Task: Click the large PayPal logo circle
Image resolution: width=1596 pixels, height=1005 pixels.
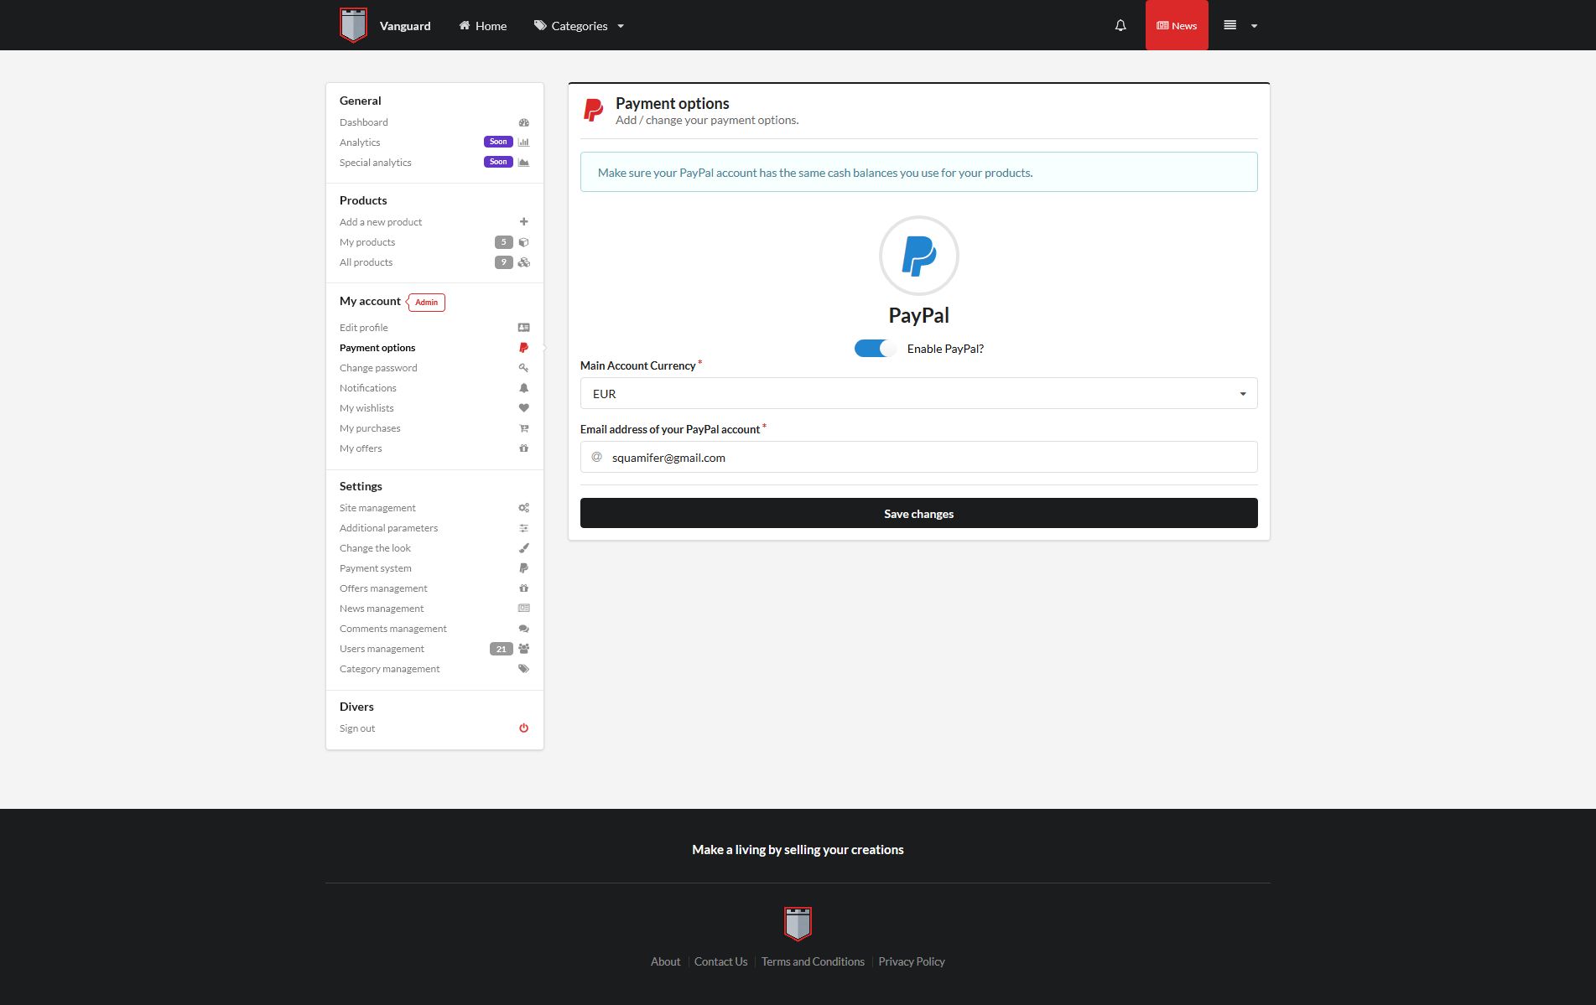Action: [x=918, y=256]
